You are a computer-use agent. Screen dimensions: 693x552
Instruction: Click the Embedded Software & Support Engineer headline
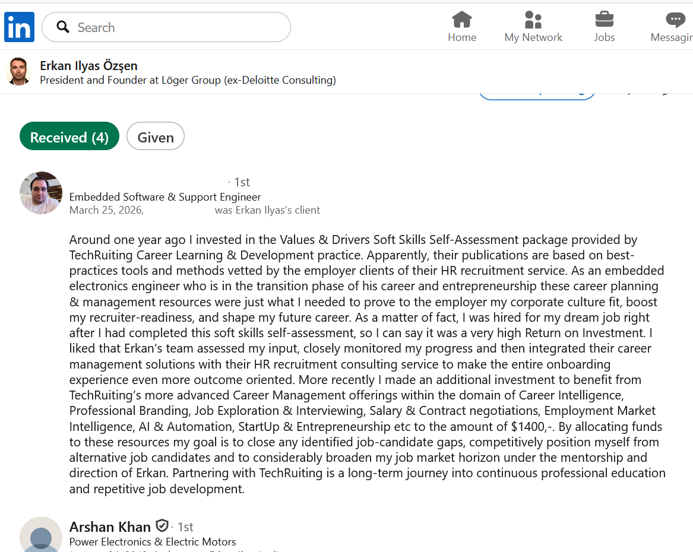(165, 197)
